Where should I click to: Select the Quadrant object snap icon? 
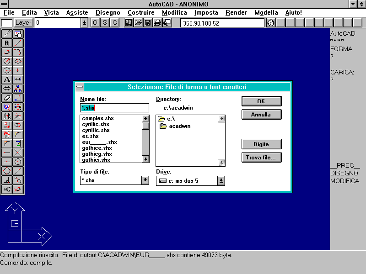(x=7, y=171)
